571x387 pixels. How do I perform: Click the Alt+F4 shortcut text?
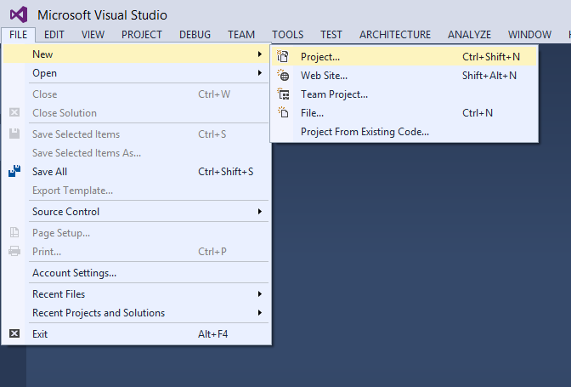click(212, 333)
